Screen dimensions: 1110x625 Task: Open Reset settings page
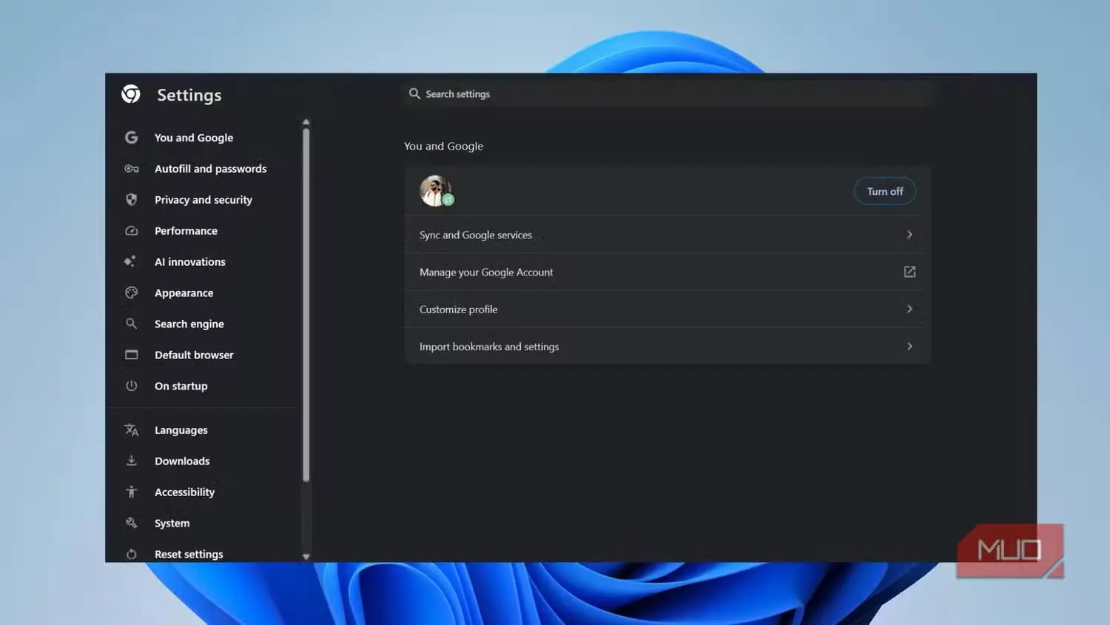pos(189,554)
